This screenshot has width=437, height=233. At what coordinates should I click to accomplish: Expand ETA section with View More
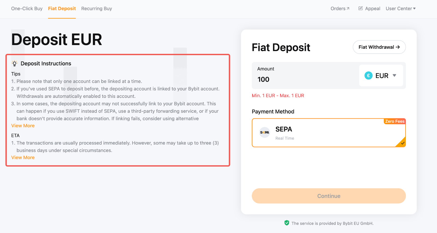pos(23,158)
